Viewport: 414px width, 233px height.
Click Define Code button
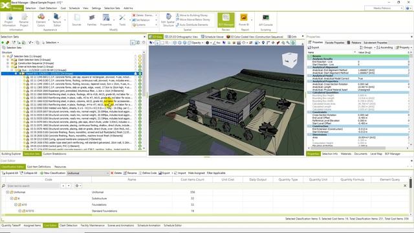tap(147, 173)
